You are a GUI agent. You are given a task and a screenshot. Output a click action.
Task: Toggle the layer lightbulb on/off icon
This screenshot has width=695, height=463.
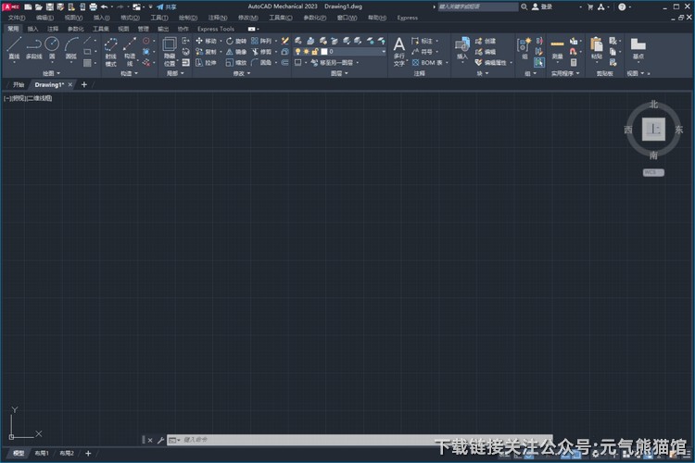tap(297, 52)
